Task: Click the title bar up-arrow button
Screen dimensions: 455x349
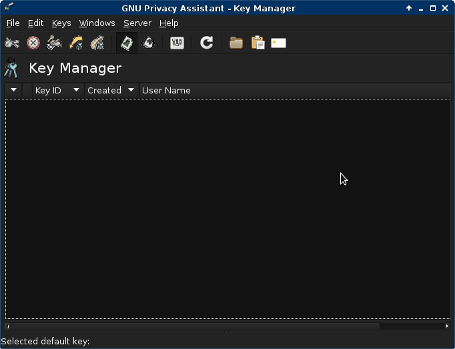Action: click(x=409, y=8)
